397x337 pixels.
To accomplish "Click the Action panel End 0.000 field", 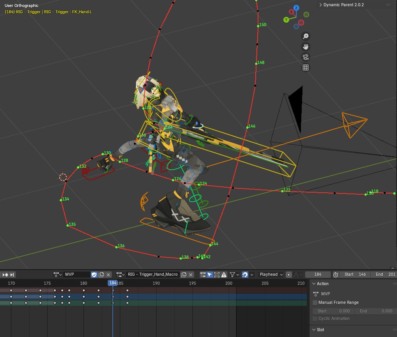I will [376, 311].
